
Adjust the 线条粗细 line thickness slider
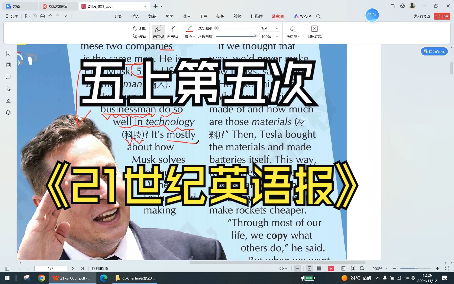(x=236, y=28)
